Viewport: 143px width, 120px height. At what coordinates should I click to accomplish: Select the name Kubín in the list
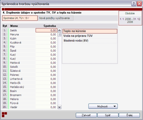(x=13, y=38)
